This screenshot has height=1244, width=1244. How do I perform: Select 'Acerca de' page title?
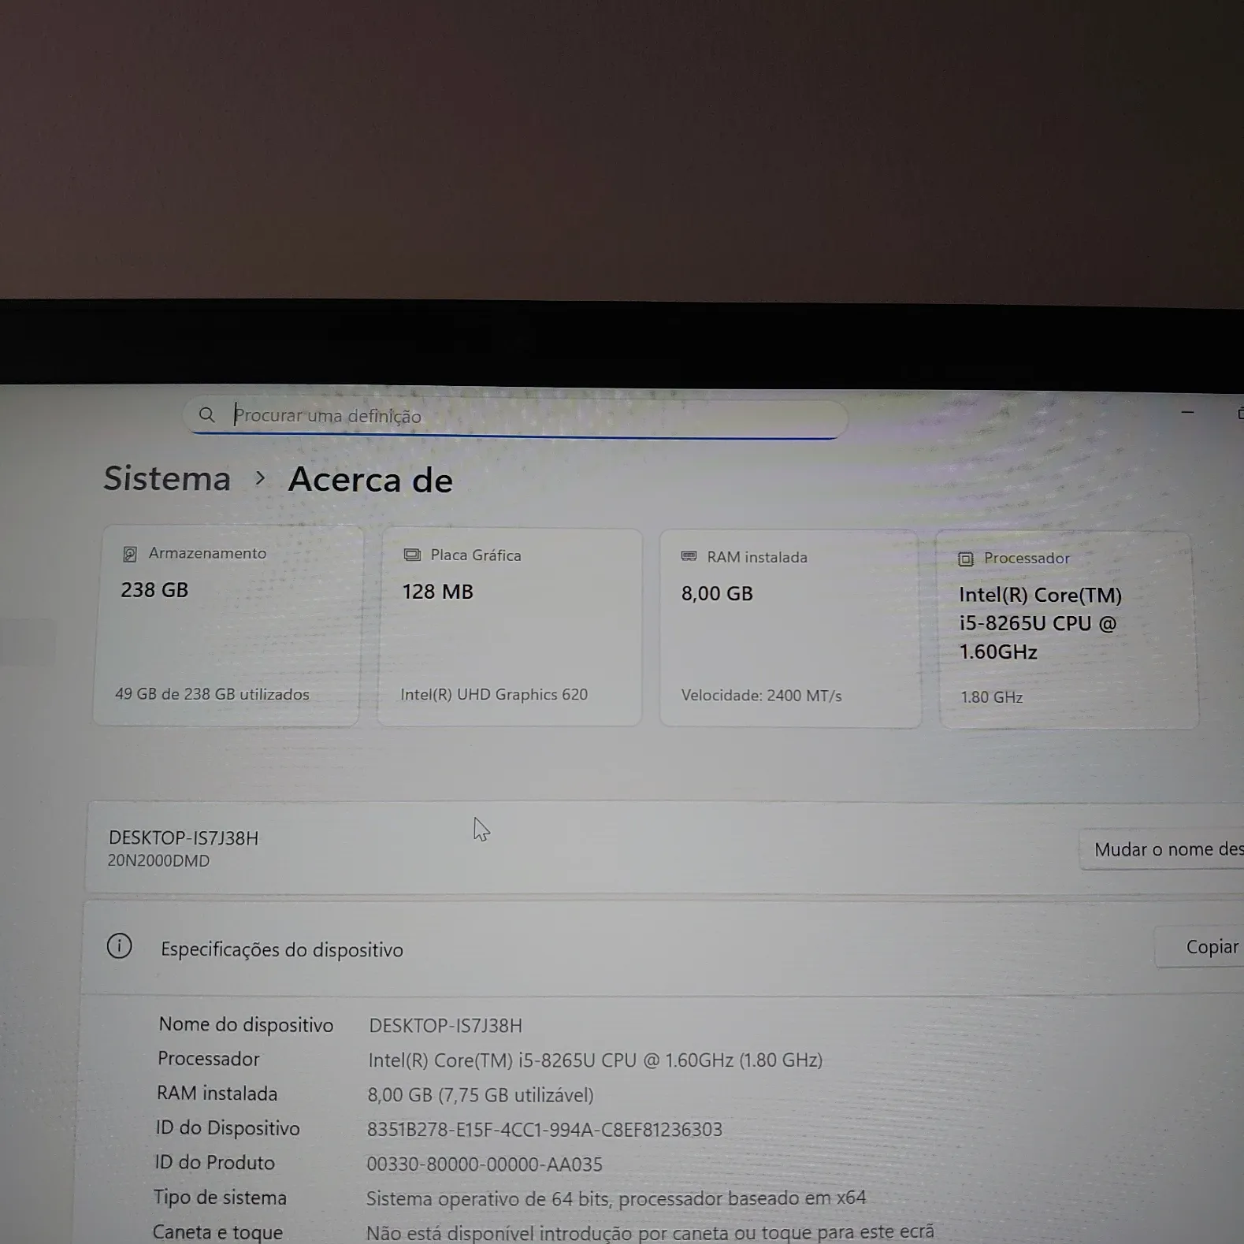(370, 480)
